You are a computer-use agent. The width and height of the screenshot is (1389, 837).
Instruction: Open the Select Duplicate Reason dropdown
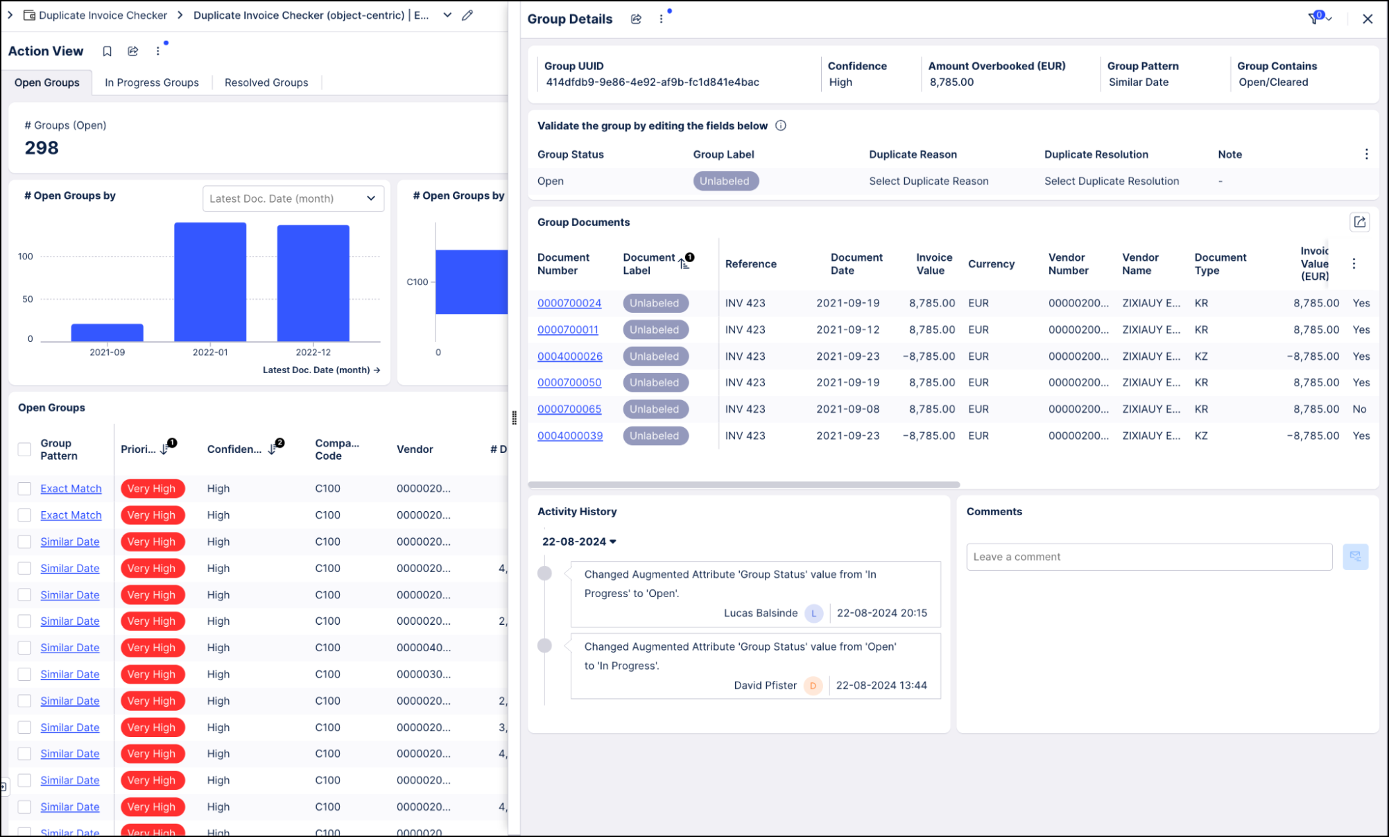point(929,181)
